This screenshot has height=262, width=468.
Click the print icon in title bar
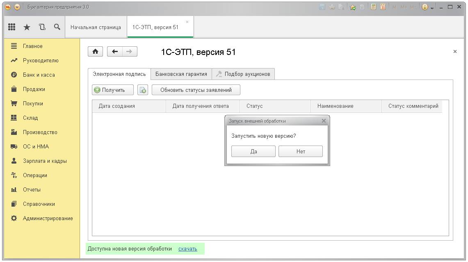click(x=332, y=7)
